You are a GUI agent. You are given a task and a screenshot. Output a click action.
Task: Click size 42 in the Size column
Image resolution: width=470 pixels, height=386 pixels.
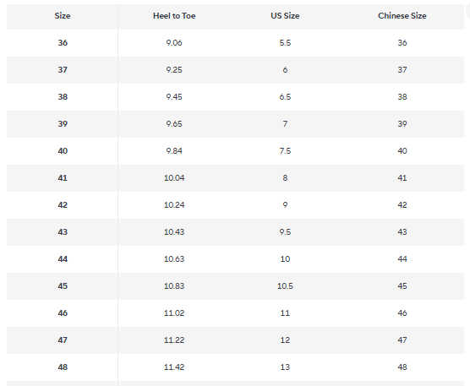[63, 205]
